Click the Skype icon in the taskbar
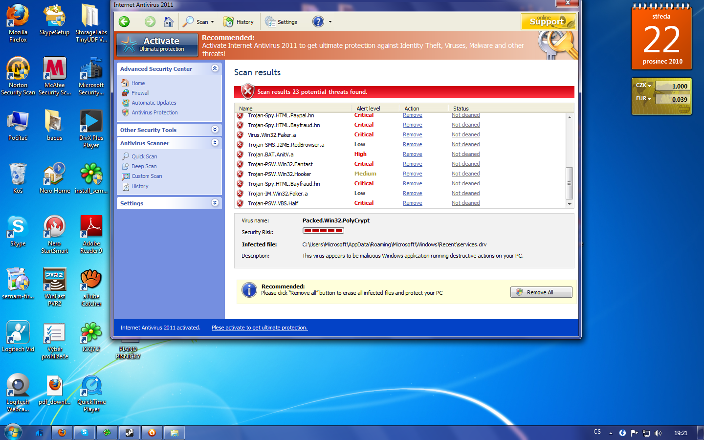The height and width of the screenshot is (440, 704). (85, 432)
